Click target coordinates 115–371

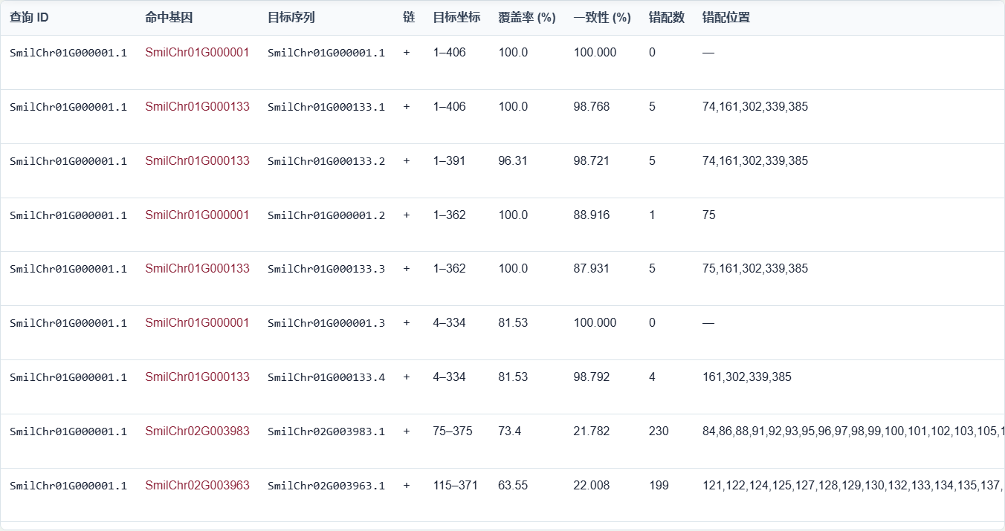point(456,486)
